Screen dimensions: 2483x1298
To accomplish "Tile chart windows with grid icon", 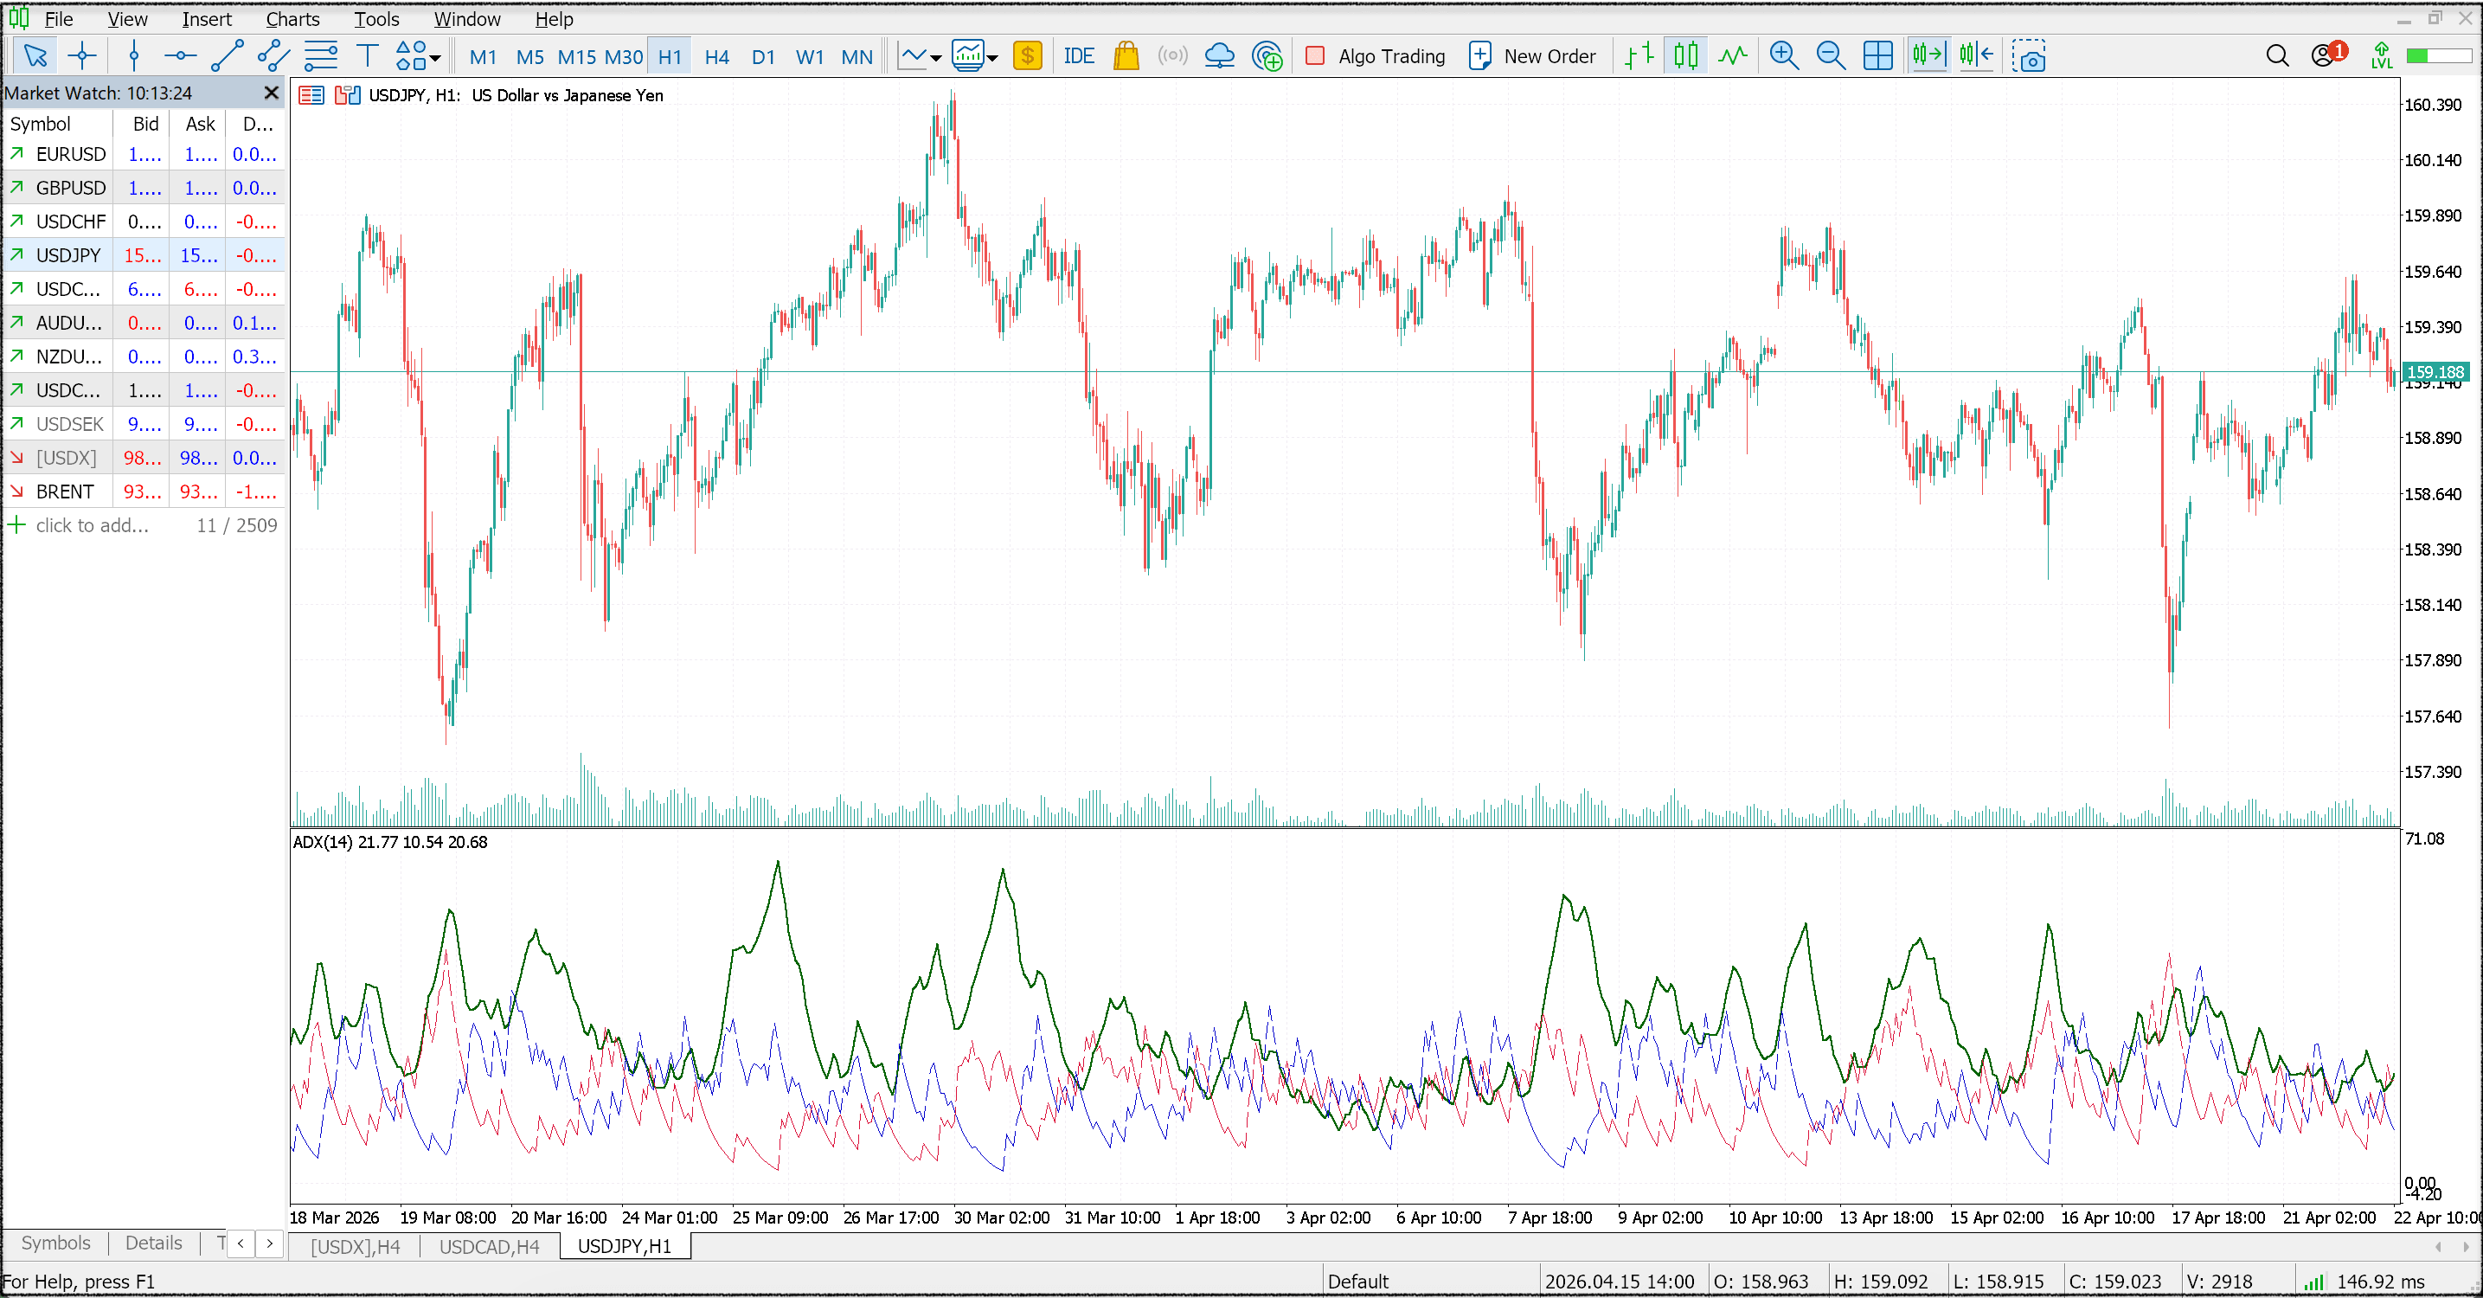I will pyautogui.click(x=1877, y=56).
